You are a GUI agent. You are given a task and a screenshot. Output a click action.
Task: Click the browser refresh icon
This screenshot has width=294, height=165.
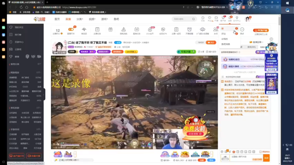click(x=21, y=7)
